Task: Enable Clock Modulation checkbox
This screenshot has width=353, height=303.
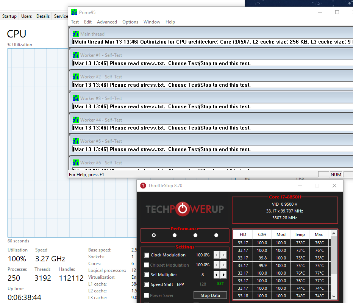Action: click(x=146, y=255)
